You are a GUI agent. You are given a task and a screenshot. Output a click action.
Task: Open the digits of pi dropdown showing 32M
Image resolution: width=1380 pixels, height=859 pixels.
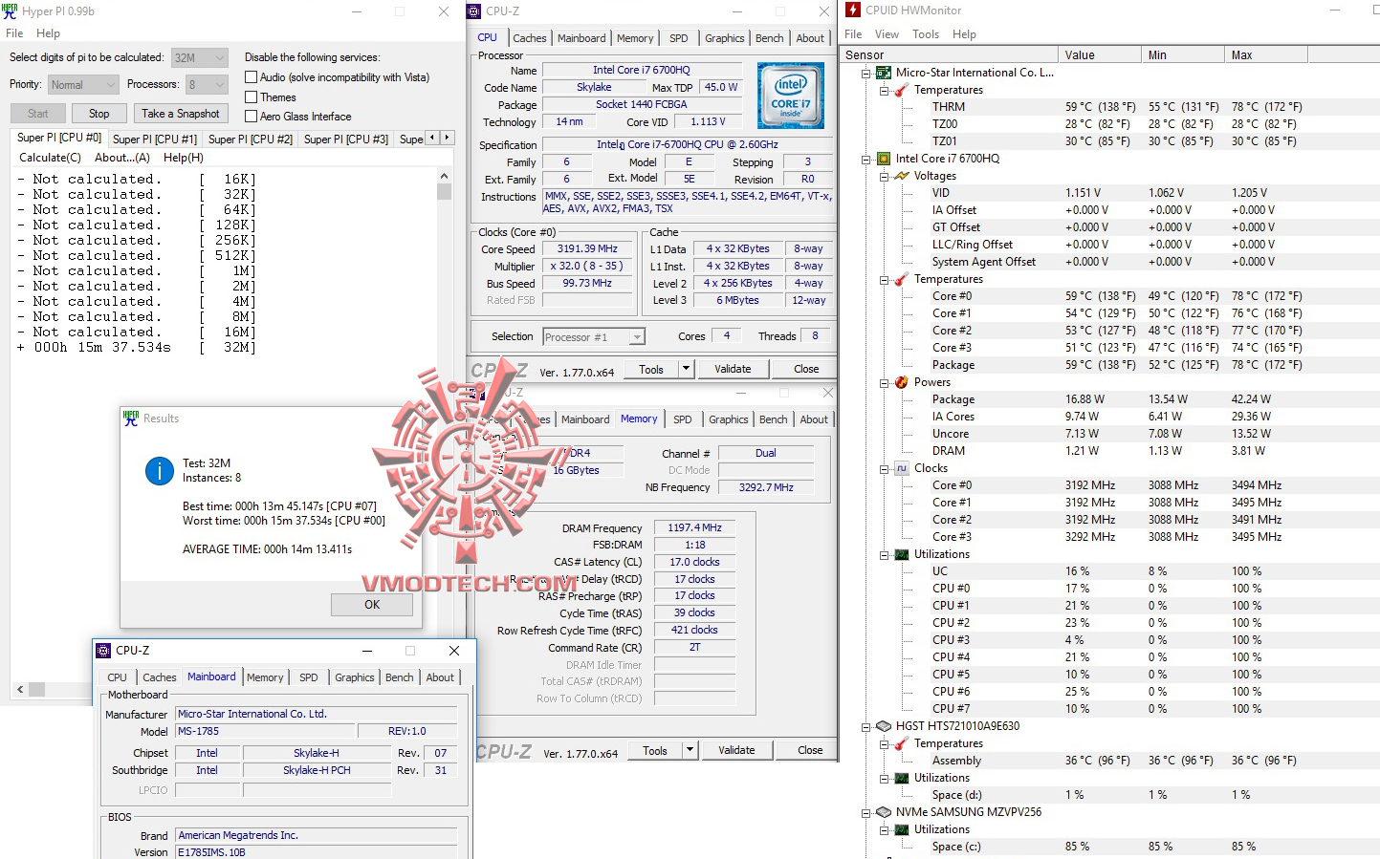(x=219, y=57)
